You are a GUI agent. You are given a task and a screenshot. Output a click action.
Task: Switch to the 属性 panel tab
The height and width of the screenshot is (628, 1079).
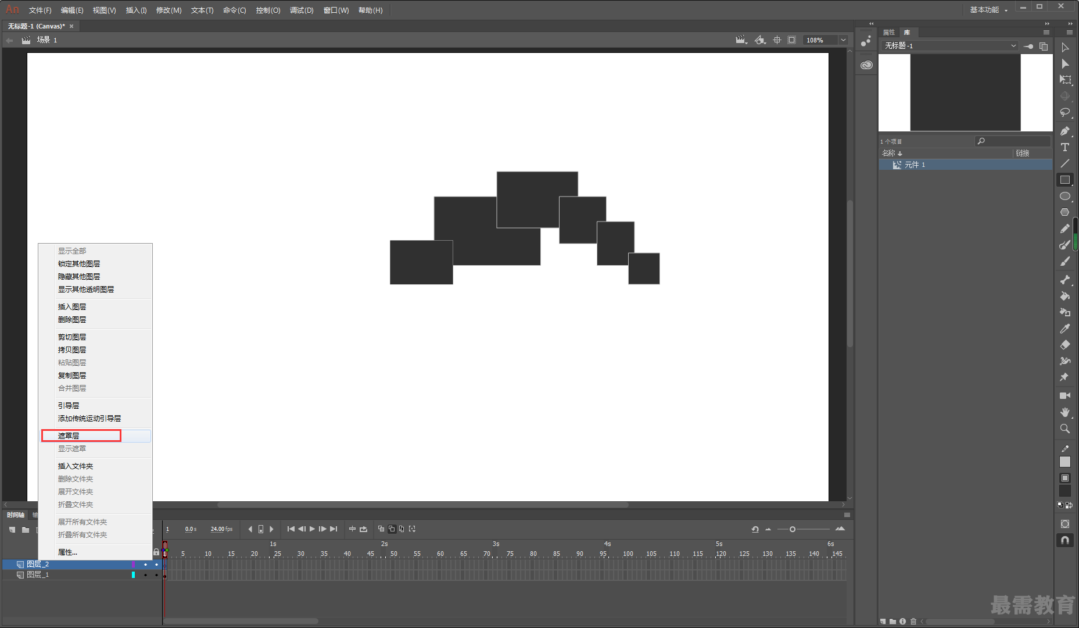tap(889, 33)
